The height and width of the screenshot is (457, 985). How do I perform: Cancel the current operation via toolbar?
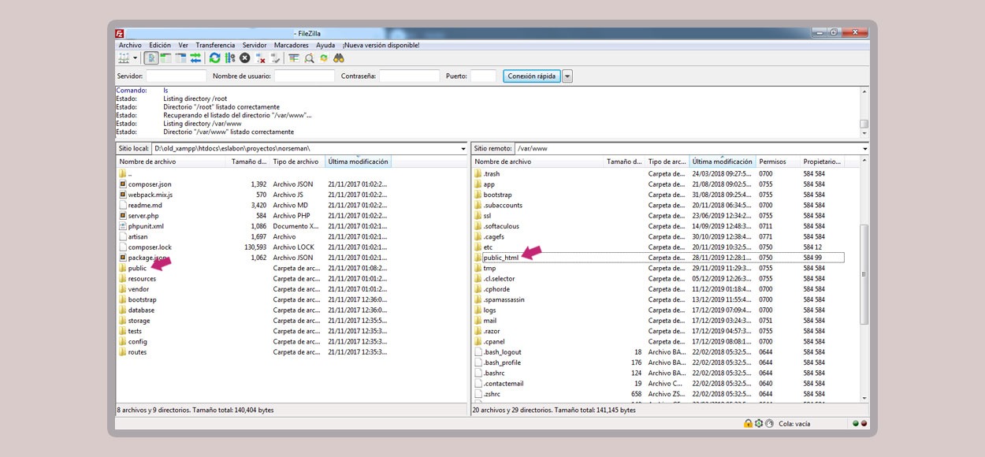[244, 58]
